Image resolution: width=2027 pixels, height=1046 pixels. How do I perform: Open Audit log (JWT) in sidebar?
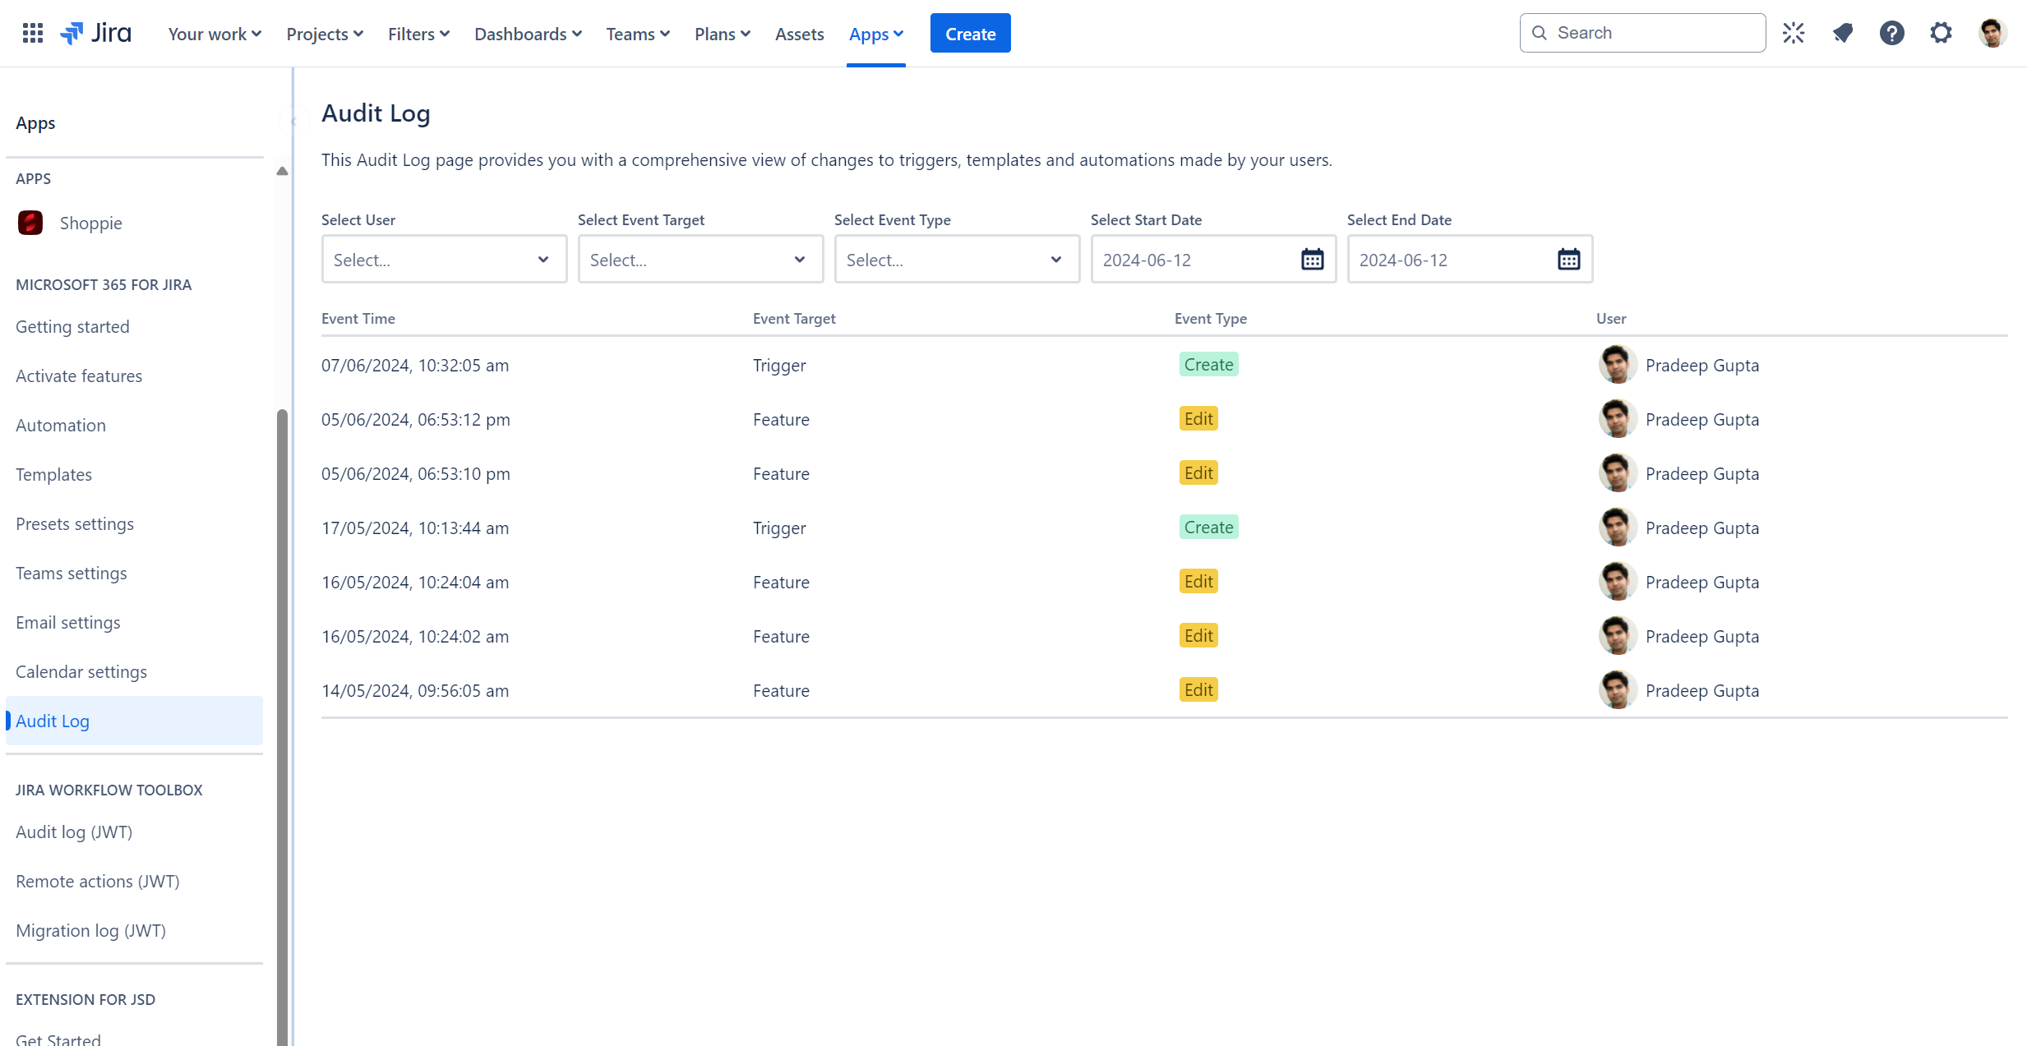coord(74,832)
